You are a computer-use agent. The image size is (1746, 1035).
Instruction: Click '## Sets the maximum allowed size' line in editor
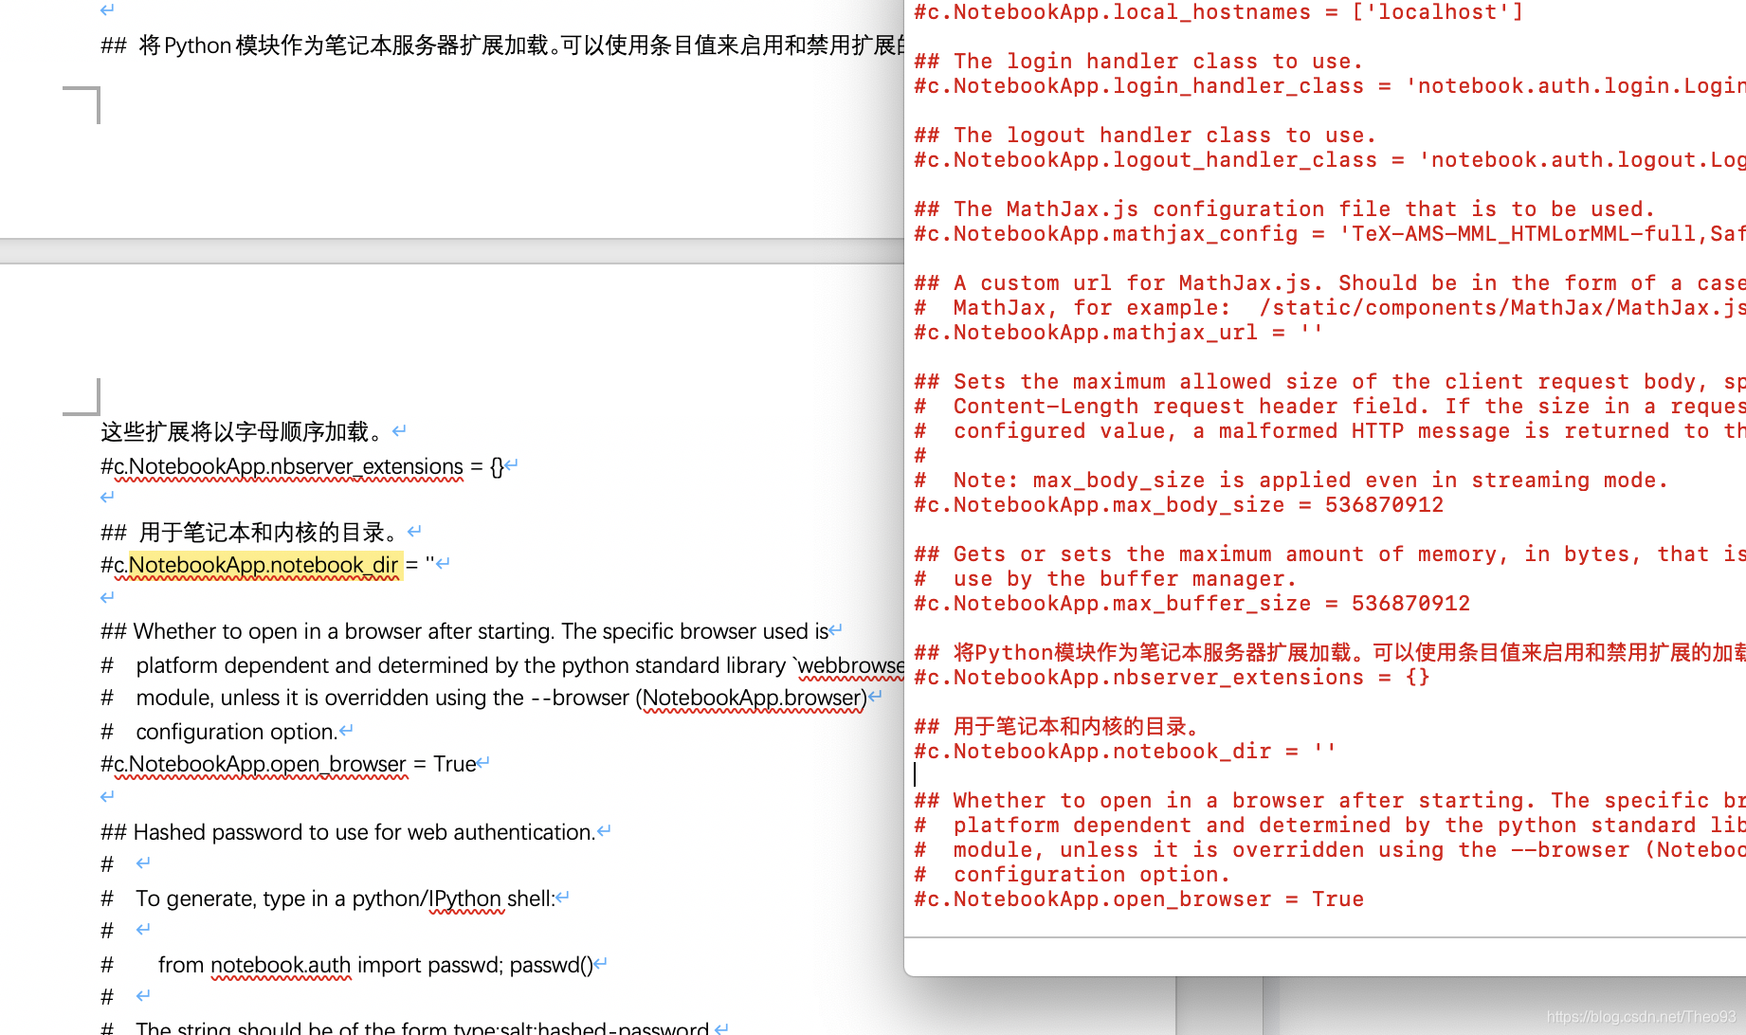[x=1329, y=382]
